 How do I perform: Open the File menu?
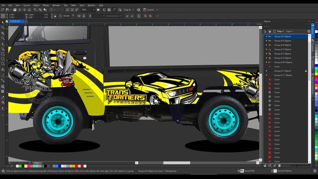3,5
